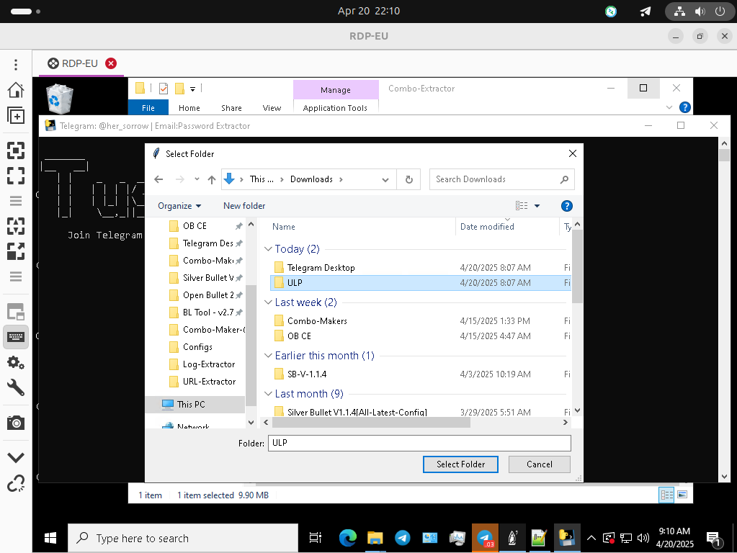Click the keyboard icon in the left sidebar
Viewport: 737px width, 553px height.
pyautogui.click(x=16, y=336)
